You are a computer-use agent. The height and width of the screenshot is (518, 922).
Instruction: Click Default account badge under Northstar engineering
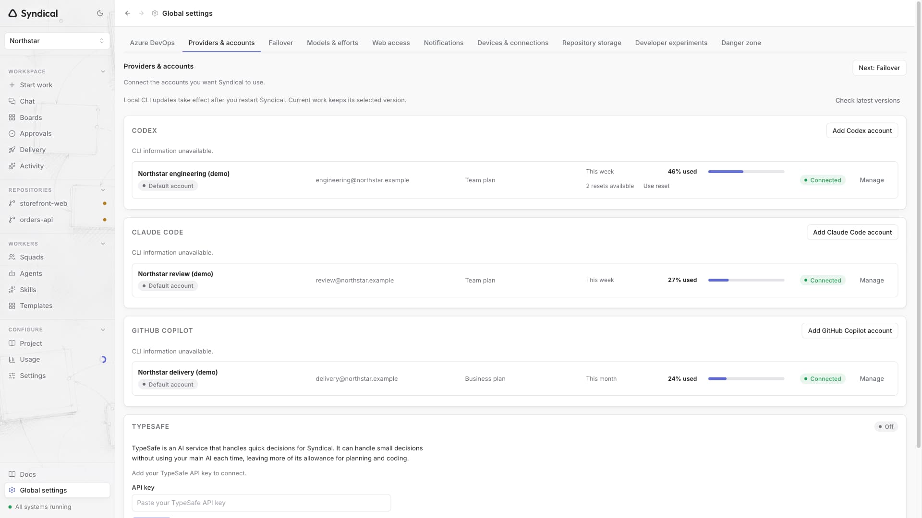point(168,186)
